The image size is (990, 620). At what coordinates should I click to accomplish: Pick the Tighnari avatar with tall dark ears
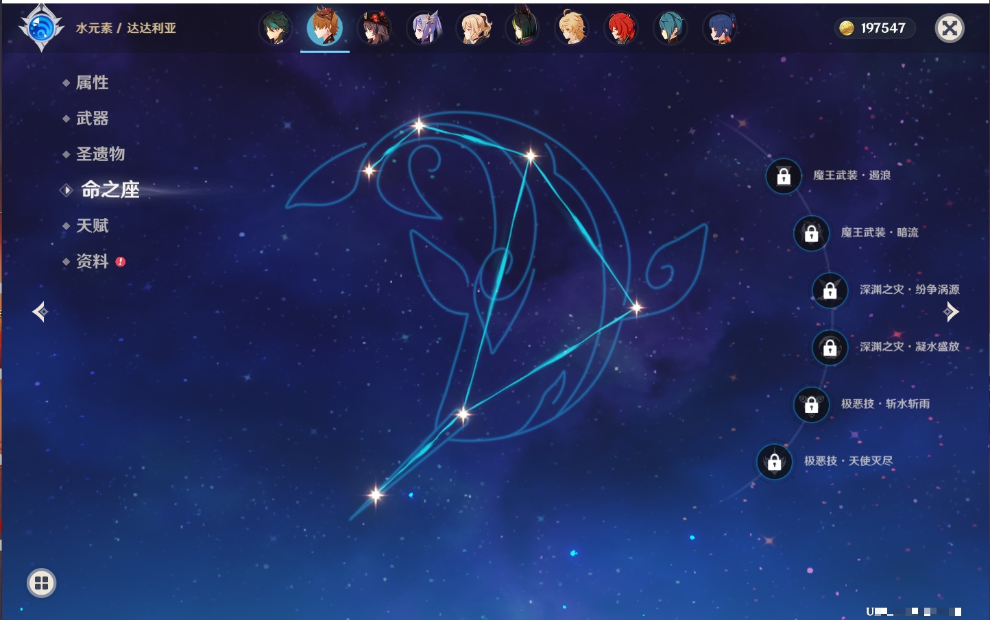coord(522,29)
